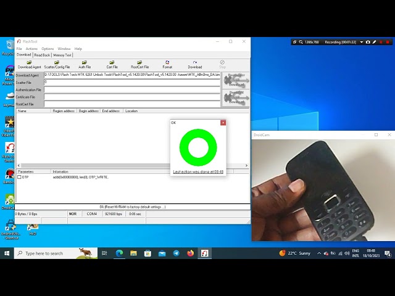The image size is (395, 296).
Task: Click the Certificate File input field
Action: coord(132,97)
